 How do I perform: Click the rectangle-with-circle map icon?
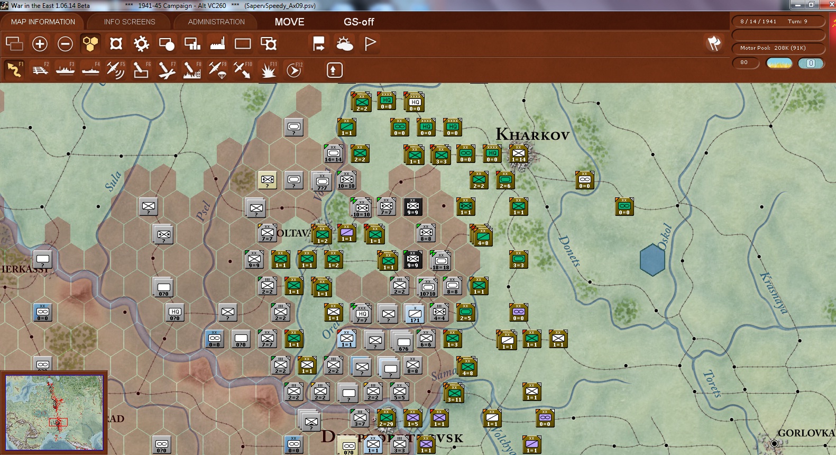(167, 43)
